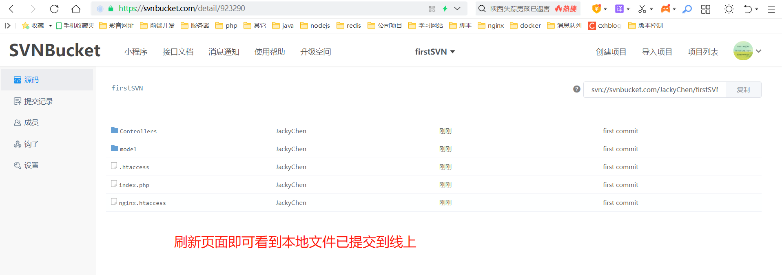
Task: Open the shield security extension icon
Action: point(597,9)
